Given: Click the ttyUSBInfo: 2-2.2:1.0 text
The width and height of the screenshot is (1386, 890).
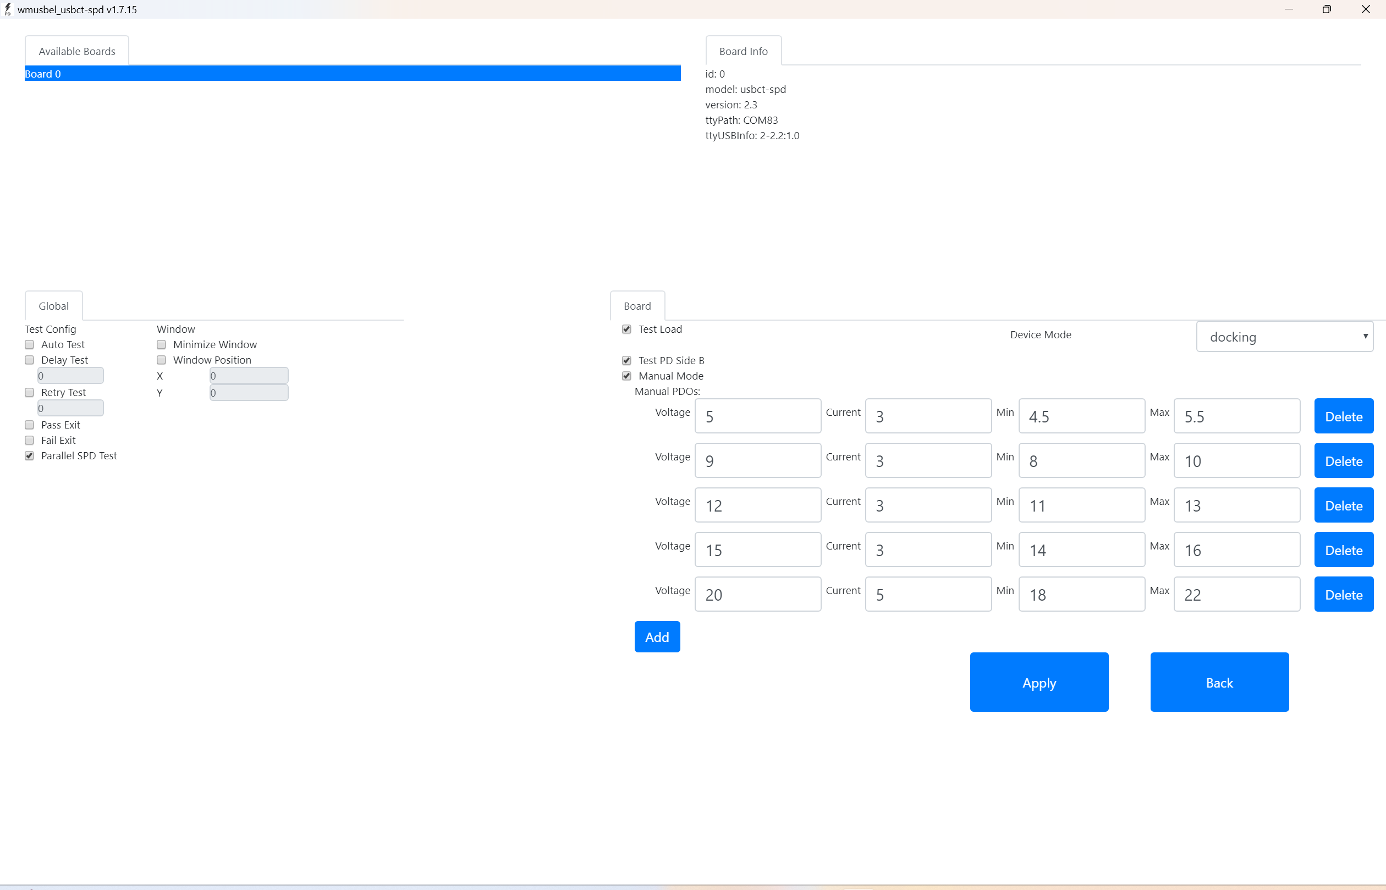Looking at the screenshot, I should point(752,135).
